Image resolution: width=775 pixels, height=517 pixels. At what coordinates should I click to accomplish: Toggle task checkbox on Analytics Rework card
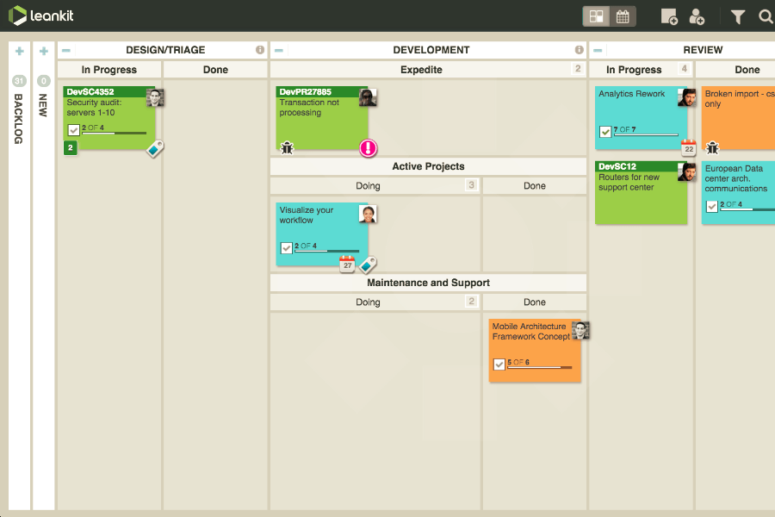click(x=605, y=132)
